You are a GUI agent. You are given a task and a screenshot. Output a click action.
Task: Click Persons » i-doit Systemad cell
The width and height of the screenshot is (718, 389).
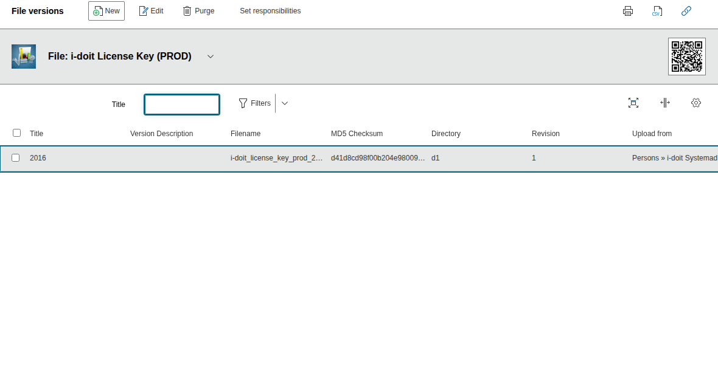pyautogui.click(x=675, y=158)
